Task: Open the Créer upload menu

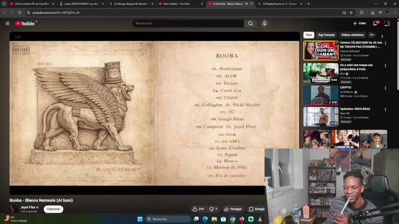Action: pyautogui.click(x=359, y=23)
